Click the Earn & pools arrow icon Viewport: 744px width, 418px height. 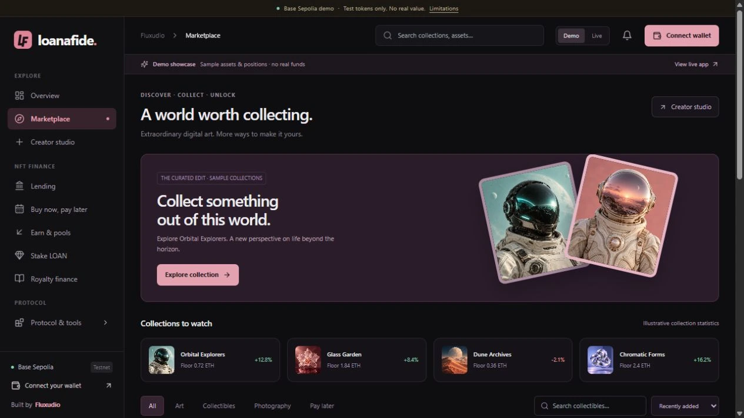coord(19,232)
